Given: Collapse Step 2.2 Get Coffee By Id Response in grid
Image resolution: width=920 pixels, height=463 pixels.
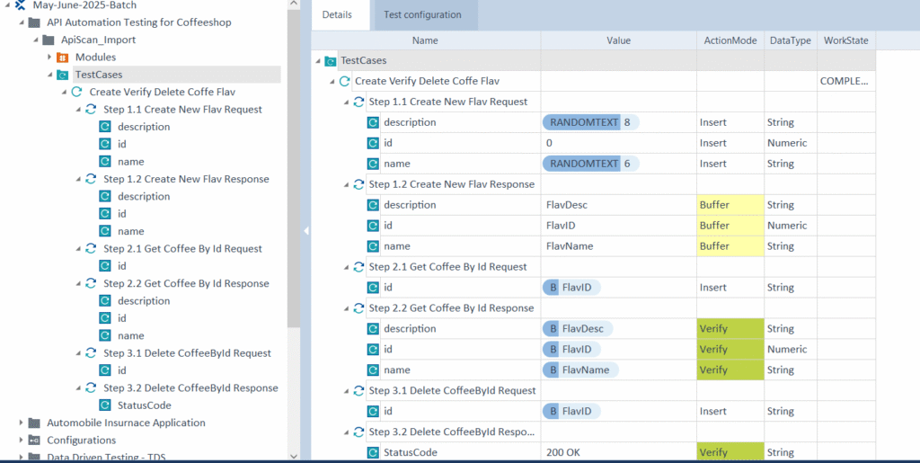Looking at the screenshot, I should click(x=346, y=308).
